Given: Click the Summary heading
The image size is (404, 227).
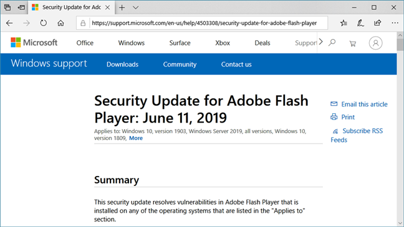Looking at the screenshot, I should pos(117,180).
